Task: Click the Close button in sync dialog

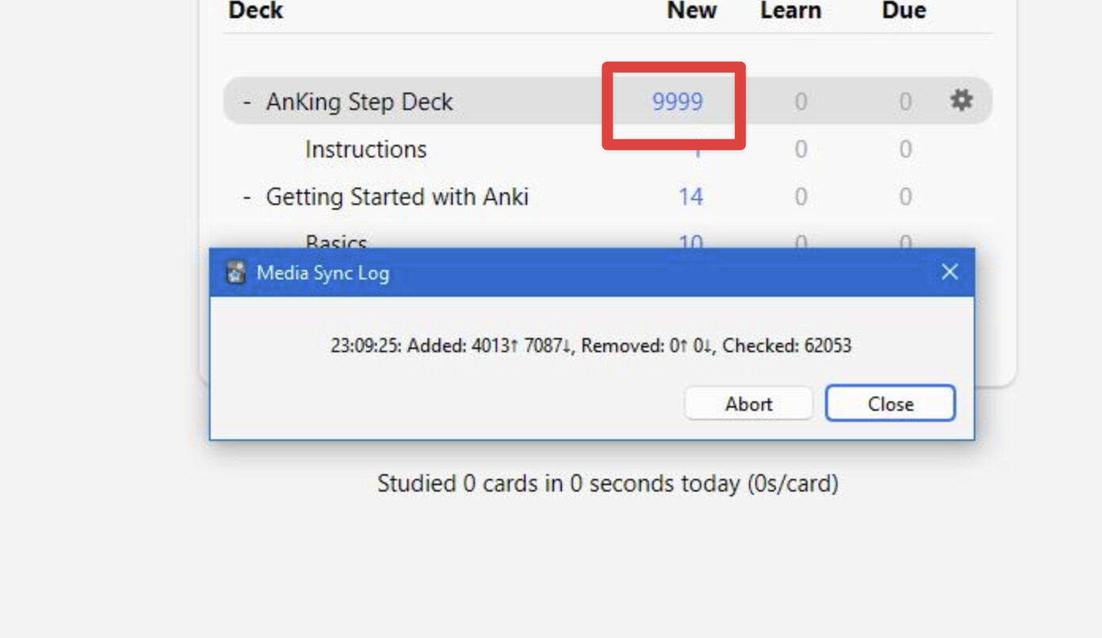Action: [x=890, y=404]
